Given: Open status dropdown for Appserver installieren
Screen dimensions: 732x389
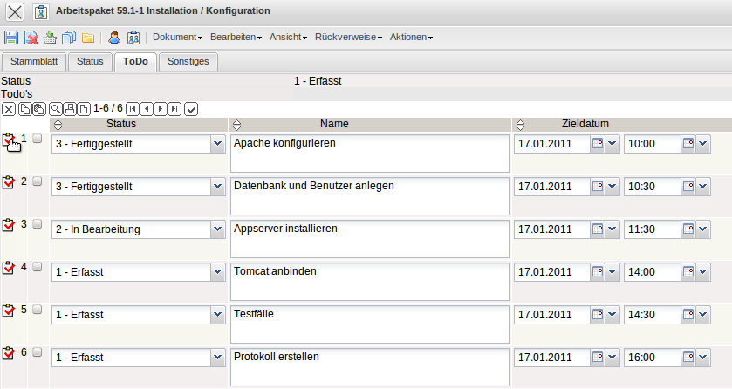Looking at the screenshot, I should pos(217,229).
